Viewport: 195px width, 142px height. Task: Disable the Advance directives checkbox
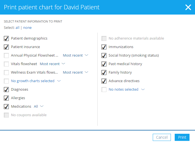(x=104, y=81)
